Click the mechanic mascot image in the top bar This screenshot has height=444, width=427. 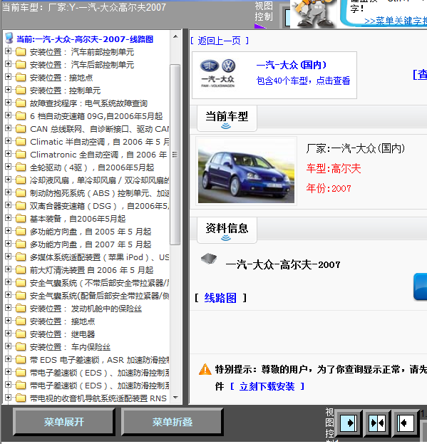(314, 14)
